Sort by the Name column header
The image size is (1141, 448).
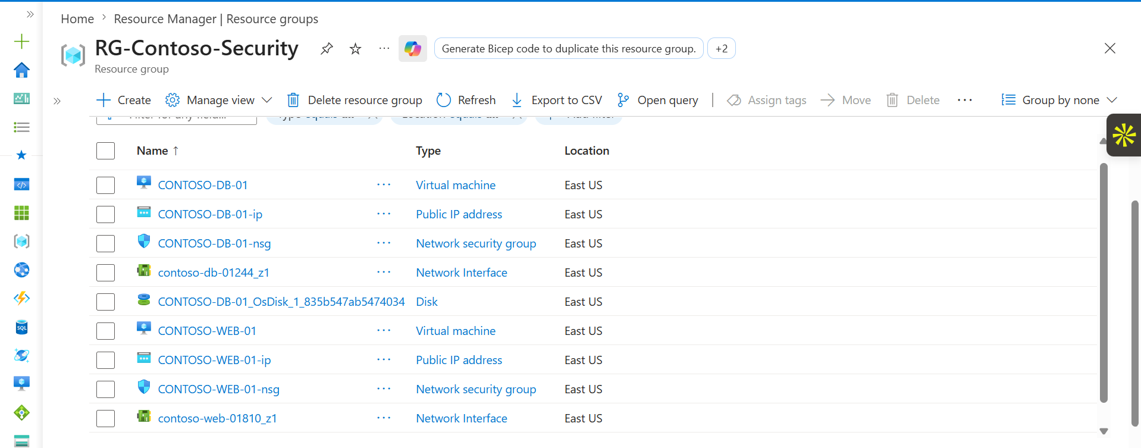[x=158, y=151]
